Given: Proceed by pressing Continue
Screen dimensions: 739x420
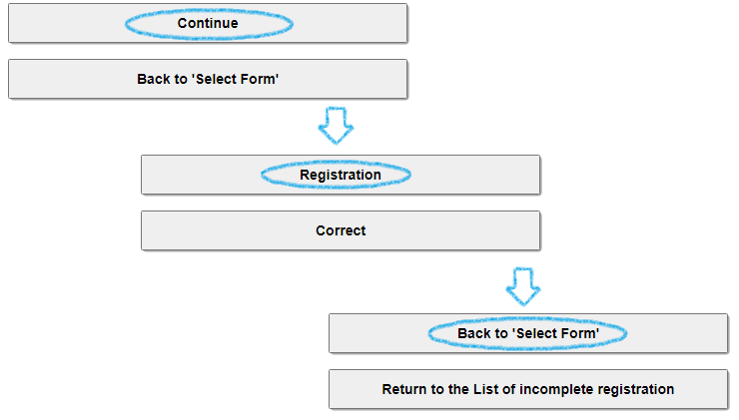Looking at the screenshot, I should coord(208,23).
